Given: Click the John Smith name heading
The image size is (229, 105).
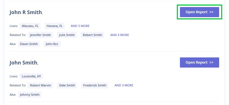Looking at the screenshot, I should (x=23, y=62).
